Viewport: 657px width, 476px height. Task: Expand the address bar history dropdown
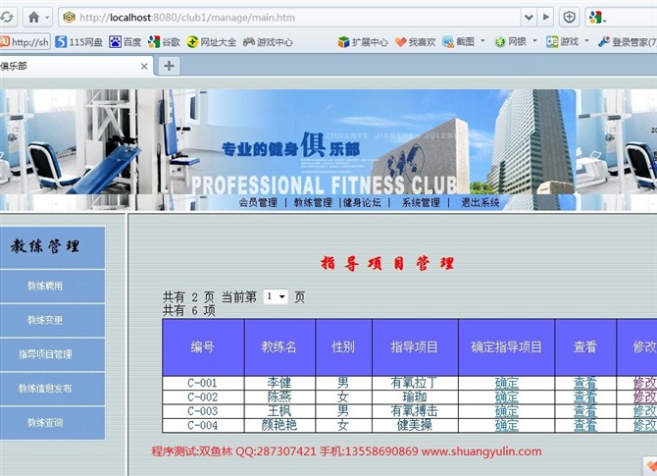tap(529, 18)
